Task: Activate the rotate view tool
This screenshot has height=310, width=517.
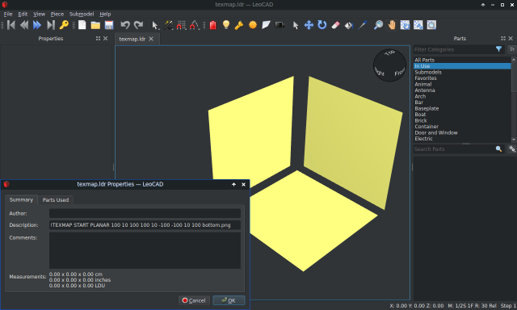Action: pyautogui.click(x=405, y=25)
